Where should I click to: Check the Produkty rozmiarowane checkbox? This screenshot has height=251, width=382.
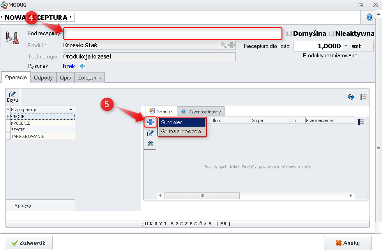point(363,56)
